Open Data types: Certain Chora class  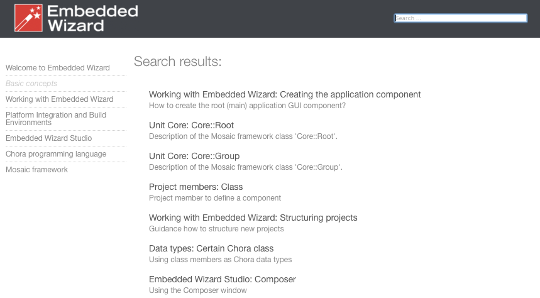click(211, 248)
